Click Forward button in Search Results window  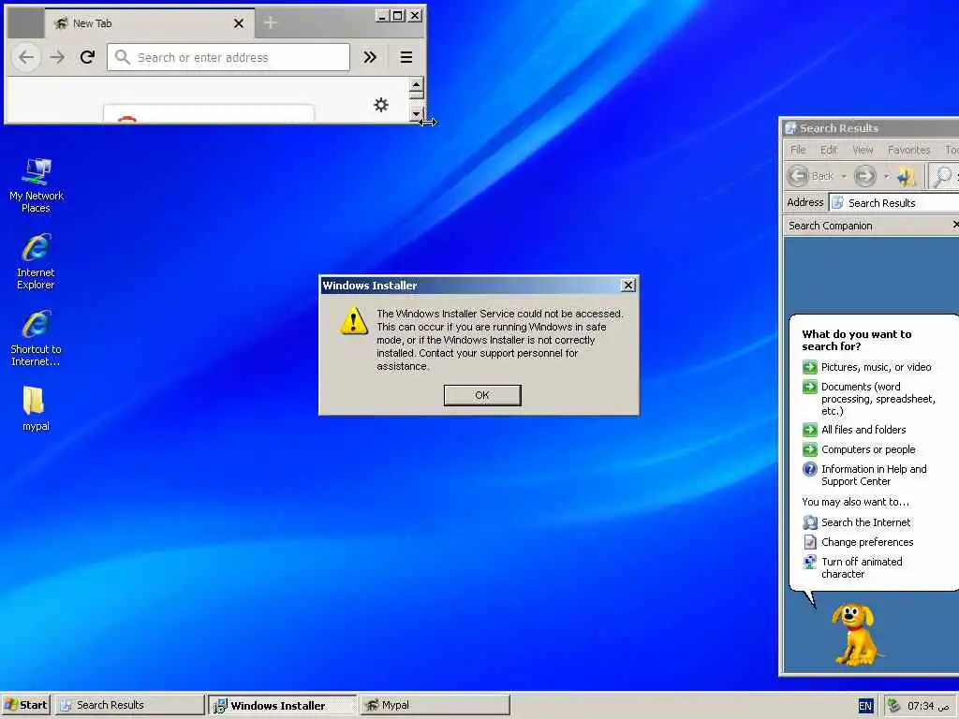[x=864, y=176]
